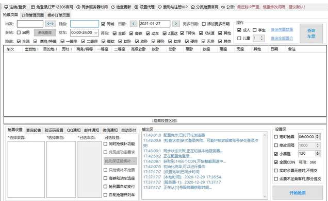Click the 公告 speaker announcement icon
Screen dimensions: 328x201
[223, 7]
